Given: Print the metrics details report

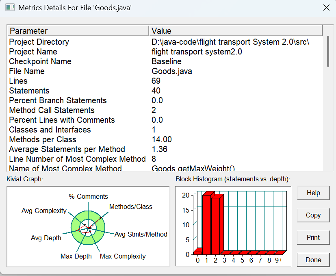Looking at the screenshot, I should (313, 237).
